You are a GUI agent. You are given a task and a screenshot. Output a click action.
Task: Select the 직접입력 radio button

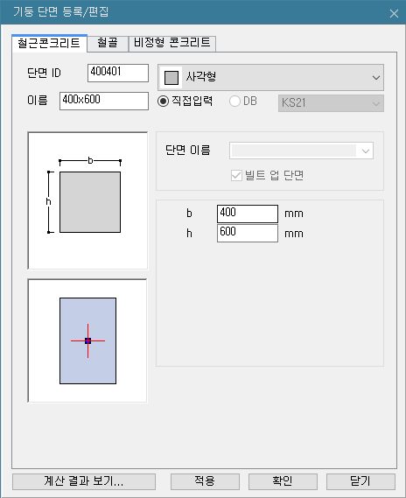click(163, 102)
